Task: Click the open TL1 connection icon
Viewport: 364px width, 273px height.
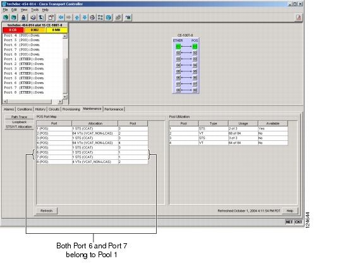Action: (x=118, y=18)
